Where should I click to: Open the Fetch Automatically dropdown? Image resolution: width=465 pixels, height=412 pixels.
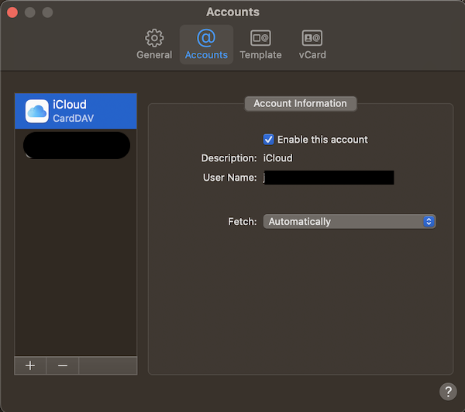pyautogui.click(x=350, y=221)
